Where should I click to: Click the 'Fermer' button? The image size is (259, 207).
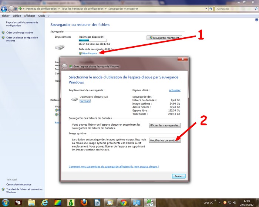coord(179,176)
